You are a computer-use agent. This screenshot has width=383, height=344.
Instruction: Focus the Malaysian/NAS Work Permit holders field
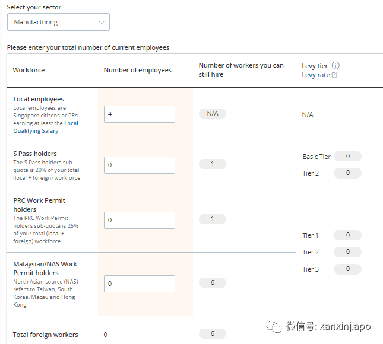point(140,284)
